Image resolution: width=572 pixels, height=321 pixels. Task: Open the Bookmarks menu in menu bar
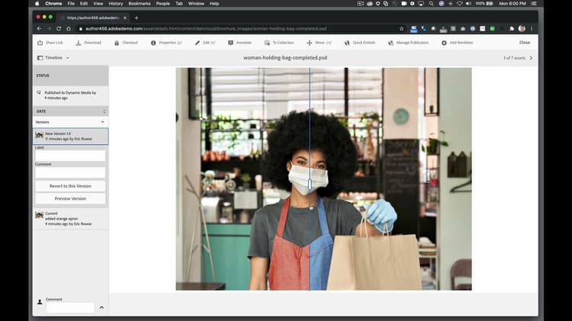pyautogui.click(x=140, y=4)
